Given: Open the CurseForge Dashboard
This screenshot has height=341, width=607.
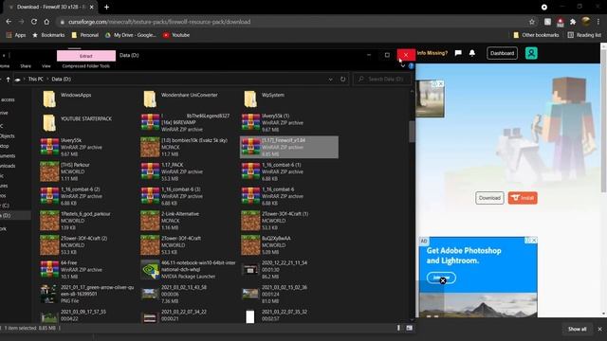Looking at the screenshot, I should coord(502,53).
